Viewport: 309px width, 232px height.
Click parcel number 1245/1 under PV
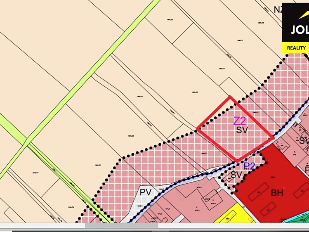[x=139, y=206]
